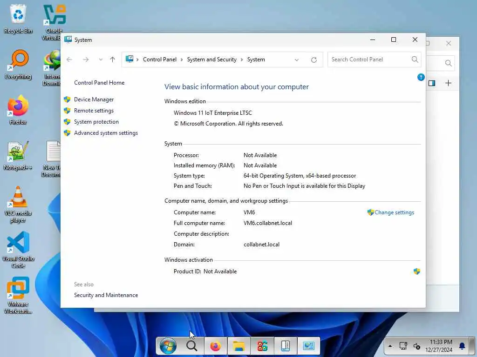This screenshot has width=477, height=357.
Task: Expand the arrow after Control Panel breadcrumb
Action: coord(182,59)
